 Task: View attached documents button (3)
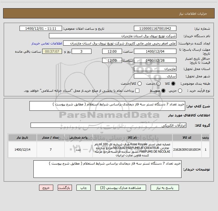(121, 188)
